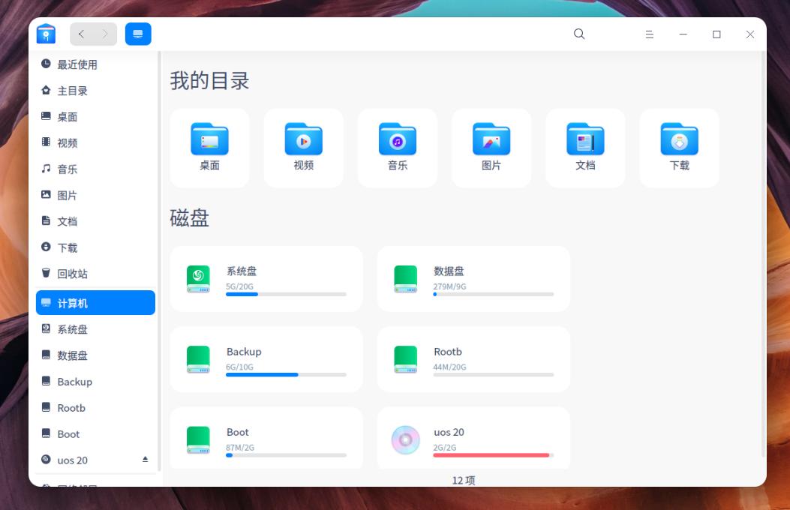Click the forward navigation arrow
The image size is (790, 510).
click(x=105, y=34)
